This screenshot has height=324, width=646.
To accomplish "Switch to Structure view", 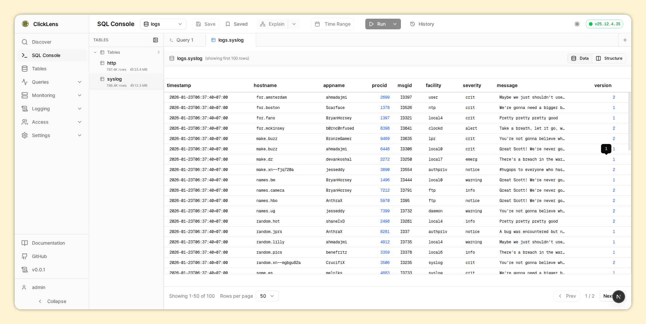I will click(609, 58).
